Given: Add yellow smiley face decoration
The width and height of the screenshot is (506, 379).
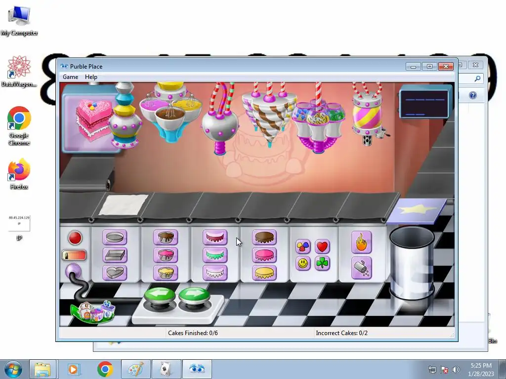Looking at the screenshot, I should [303, 264].
